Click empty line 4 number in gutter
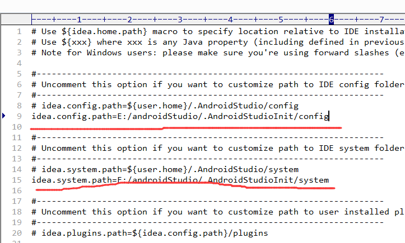The height and width of the screenshot is (243, 405). click(x=20, y=63)
